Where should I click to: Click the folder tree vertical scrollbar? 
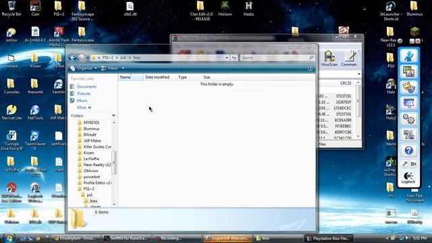coord(114,163)
